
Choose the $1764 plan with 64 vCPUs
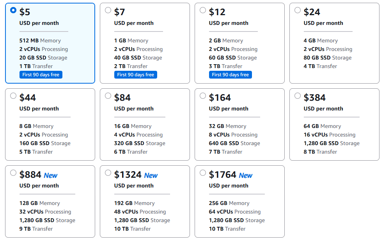pos(202,173)
